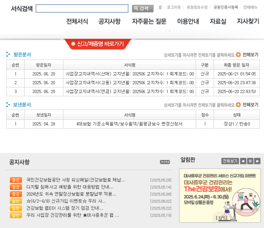Click 상태 column header in 보낸문서
This screenshot has height=228, width=264.
[x=237, y=115]
